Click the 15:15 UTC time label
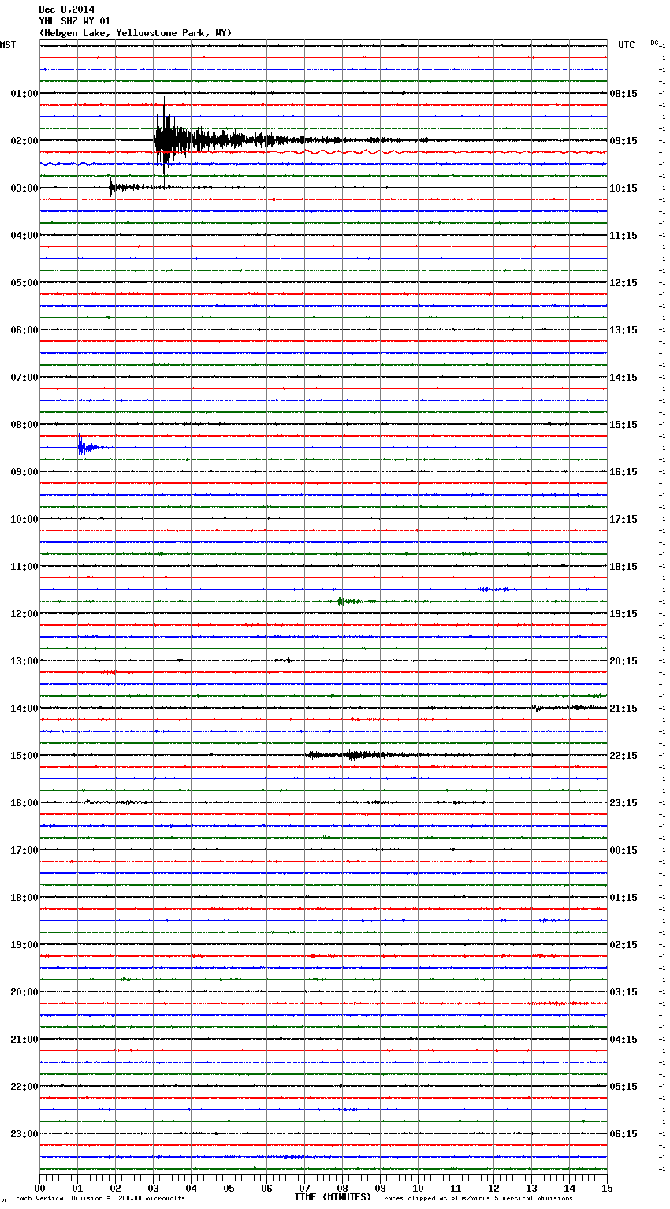 [623, 425]
